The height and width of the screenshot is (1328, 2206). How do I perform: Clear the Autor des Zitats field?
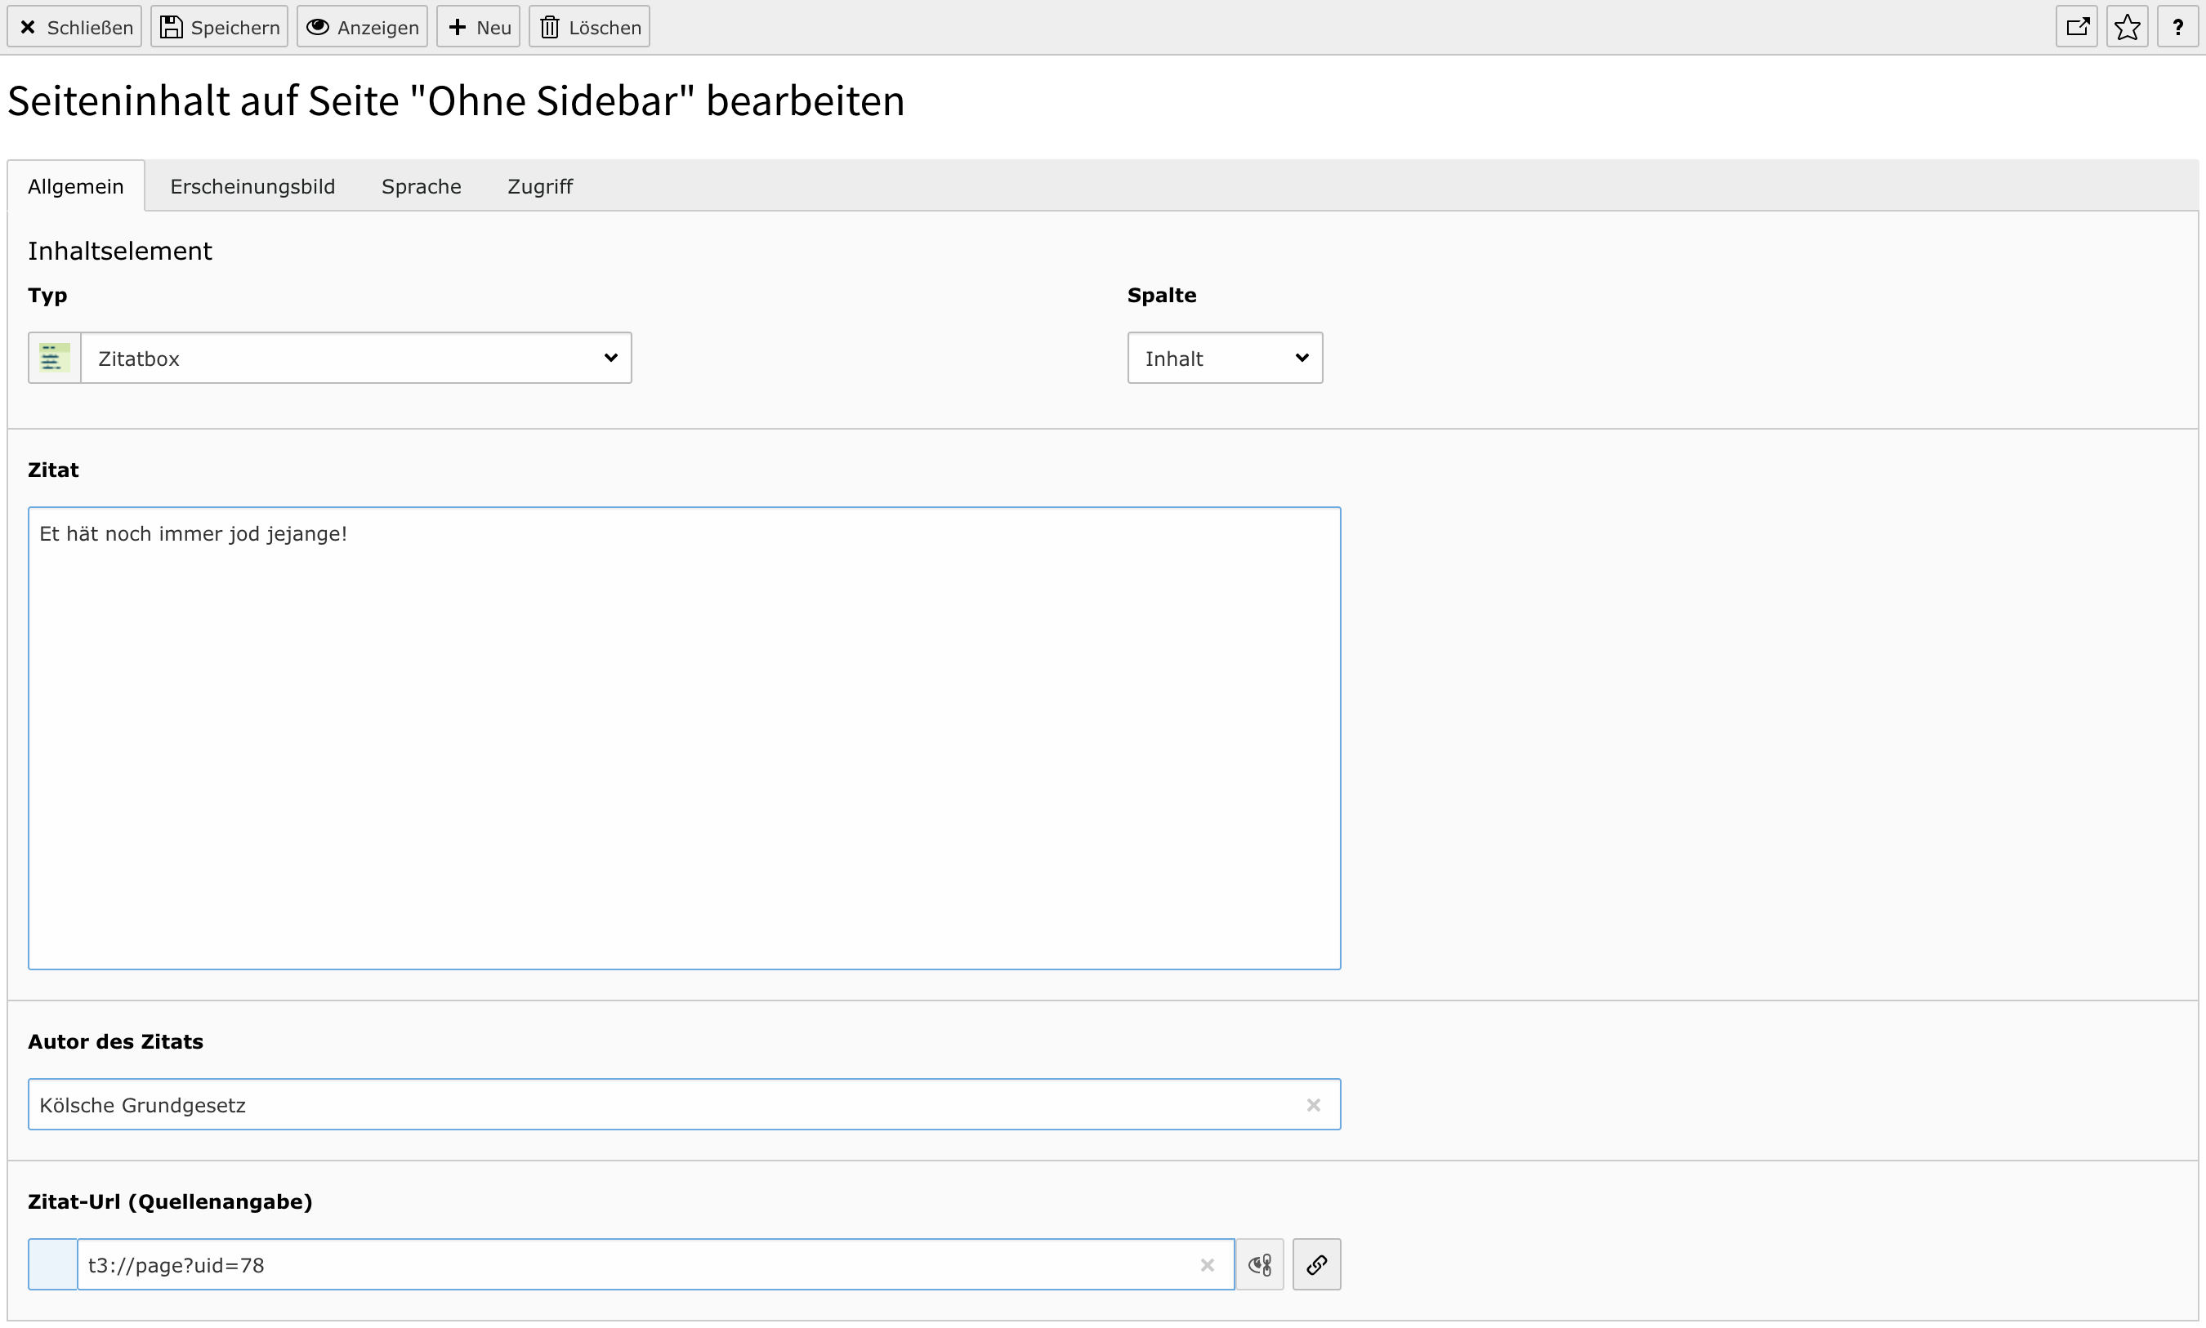coord(1314,1105)
